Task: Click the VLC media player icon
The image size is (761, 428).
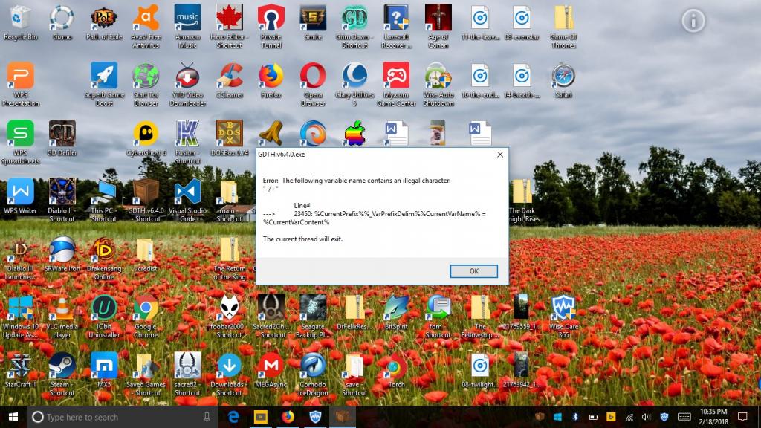Action: tap(62, 308)
